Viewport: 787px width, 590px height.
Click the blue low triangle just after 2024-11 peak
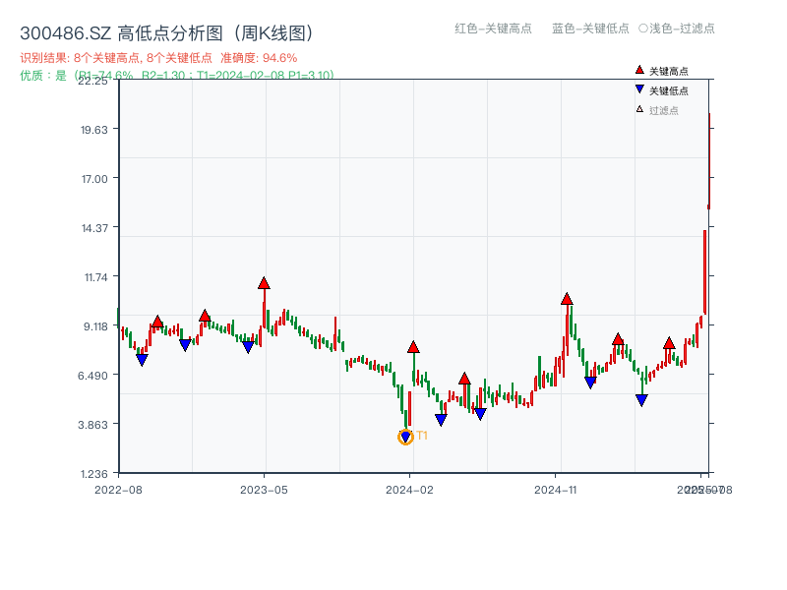coord(590,383)
